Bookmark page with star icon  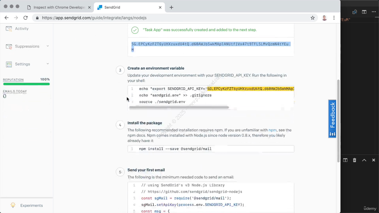pos(313,18)
